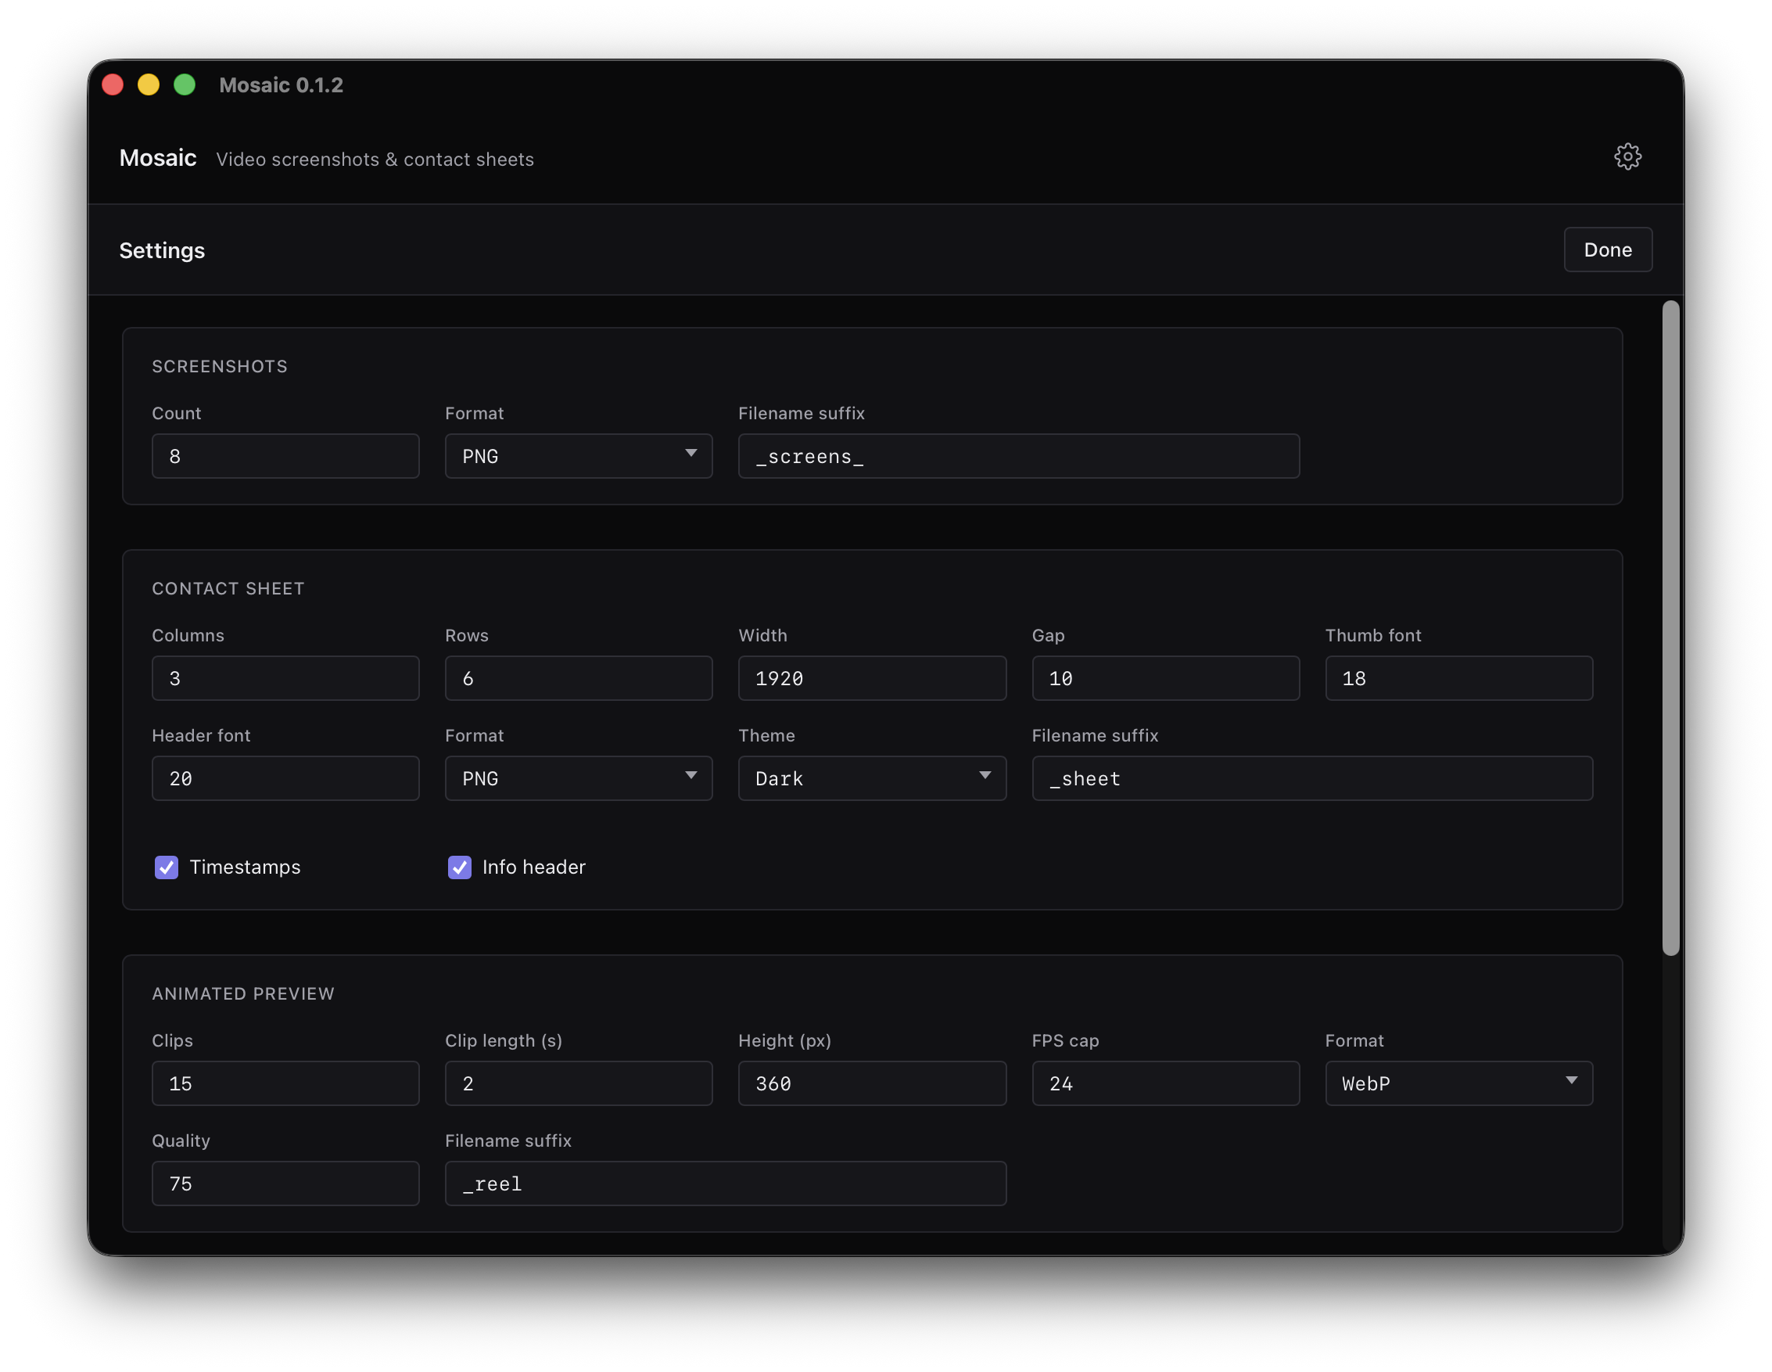The height and width of the screenshot is (1372, 1772).
Task: Select the Quality field showing 75
Action: 285,1183
